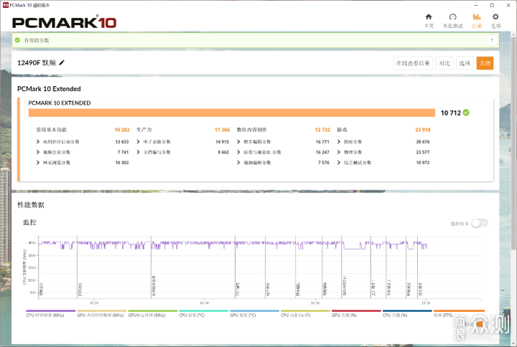This screenshot has width=517, height=347.
Task: Click the orange Close (关闭) button
Action: click(x=485, y=63)
